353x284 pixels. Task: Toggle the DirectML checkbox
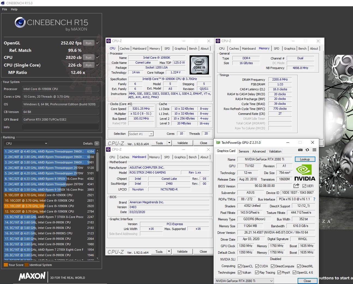pyautogui.click(x=299, y=266)
